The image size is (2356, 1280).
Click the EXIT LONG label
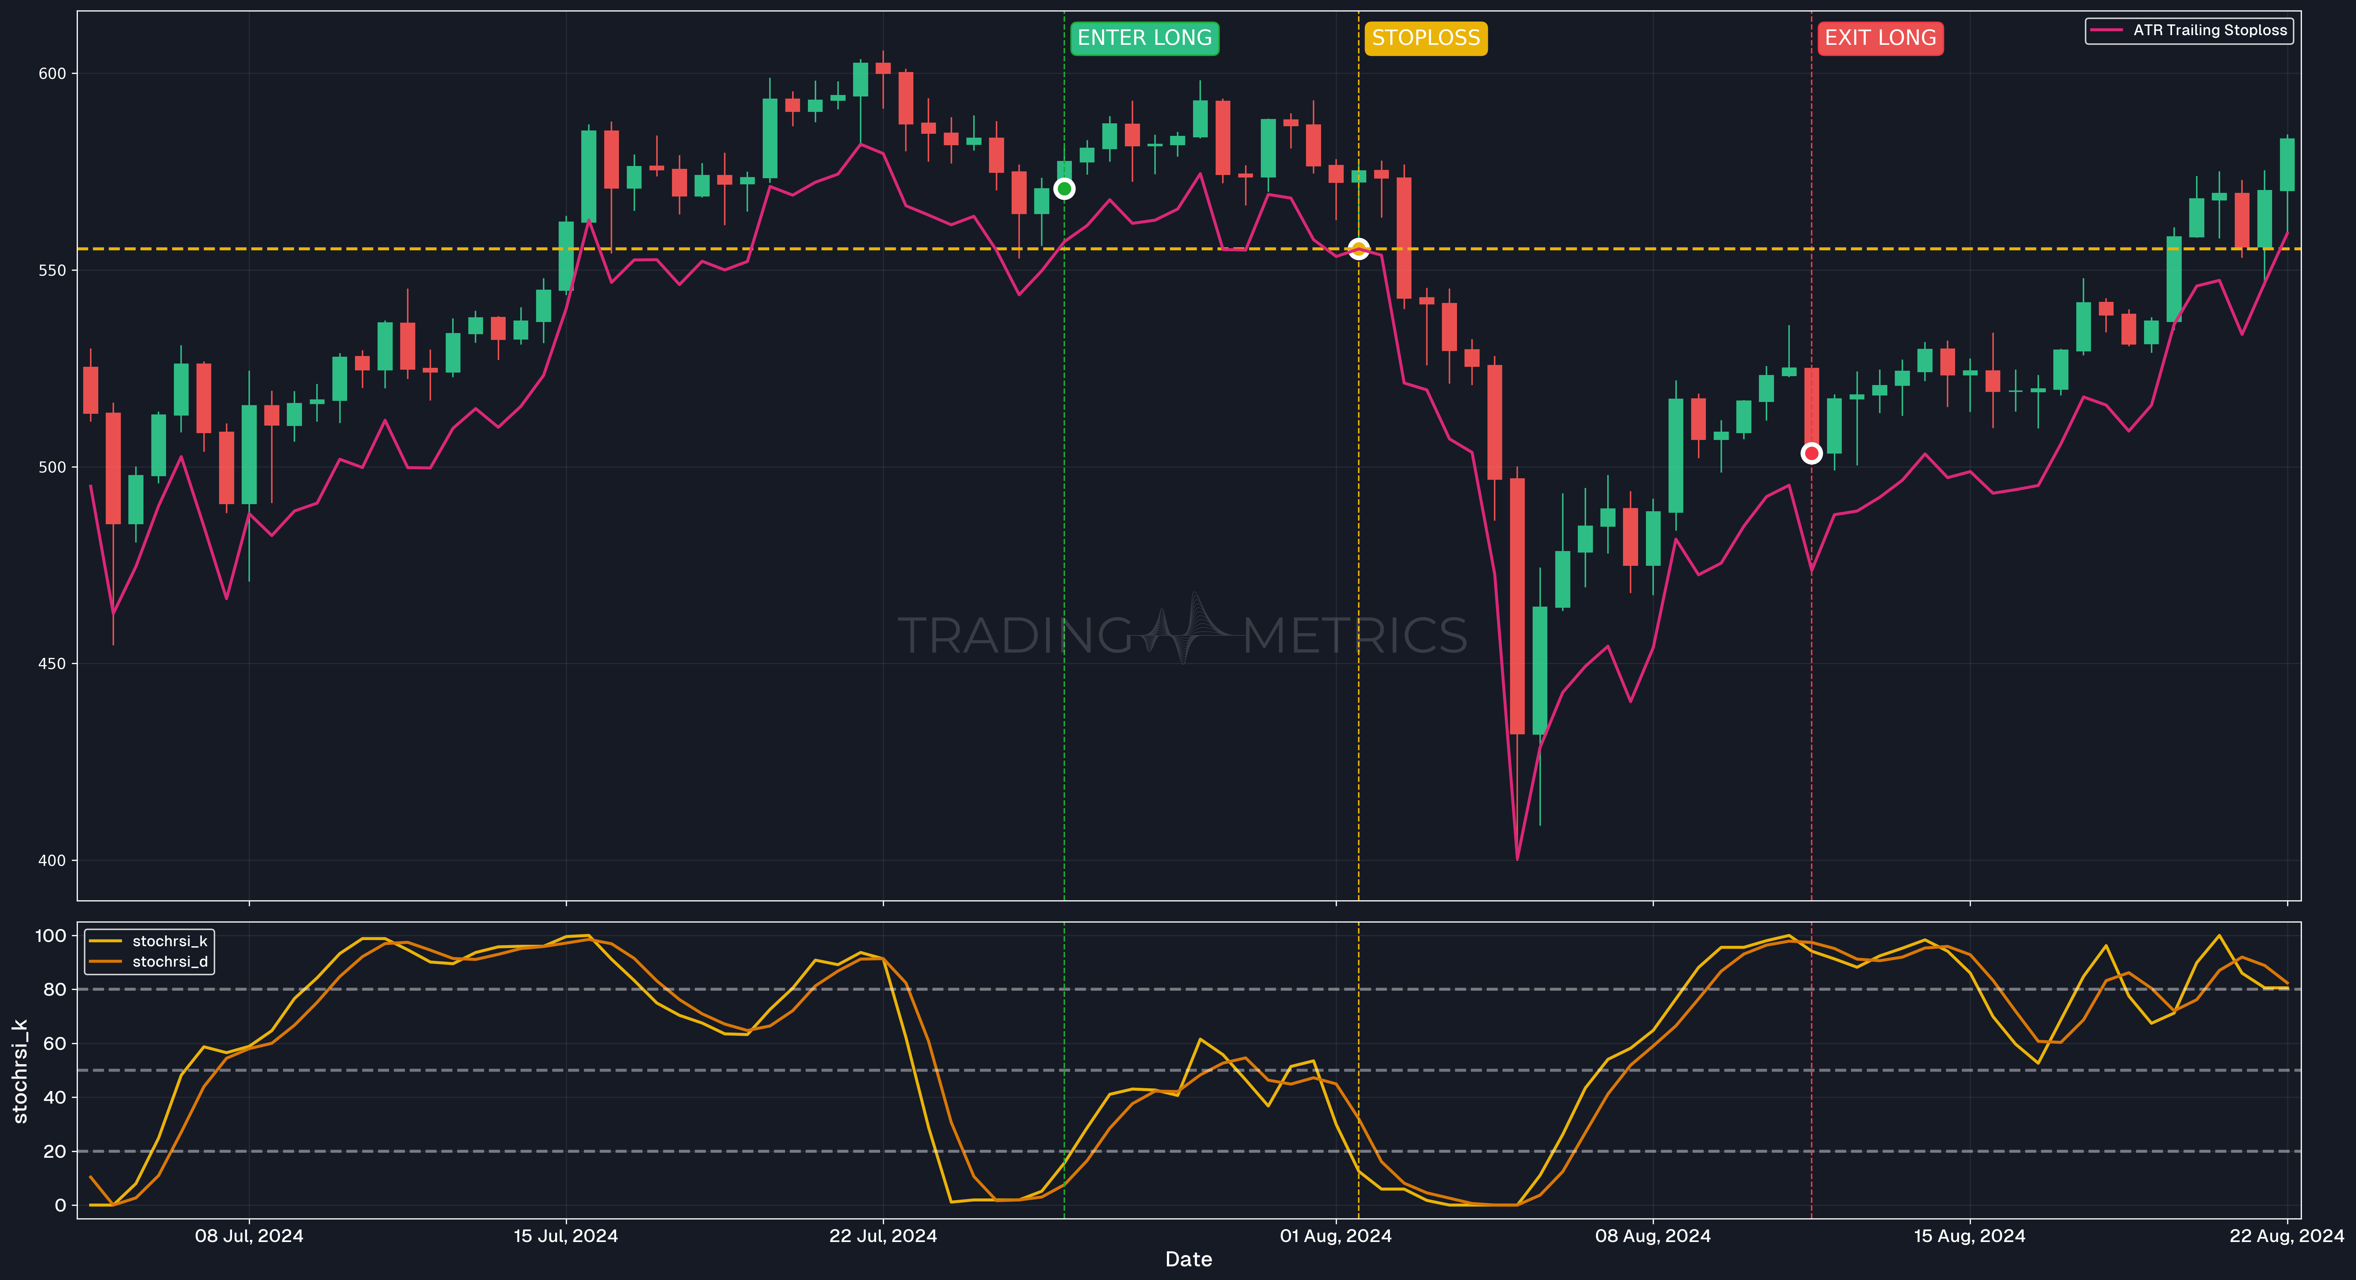[1880, 38]
